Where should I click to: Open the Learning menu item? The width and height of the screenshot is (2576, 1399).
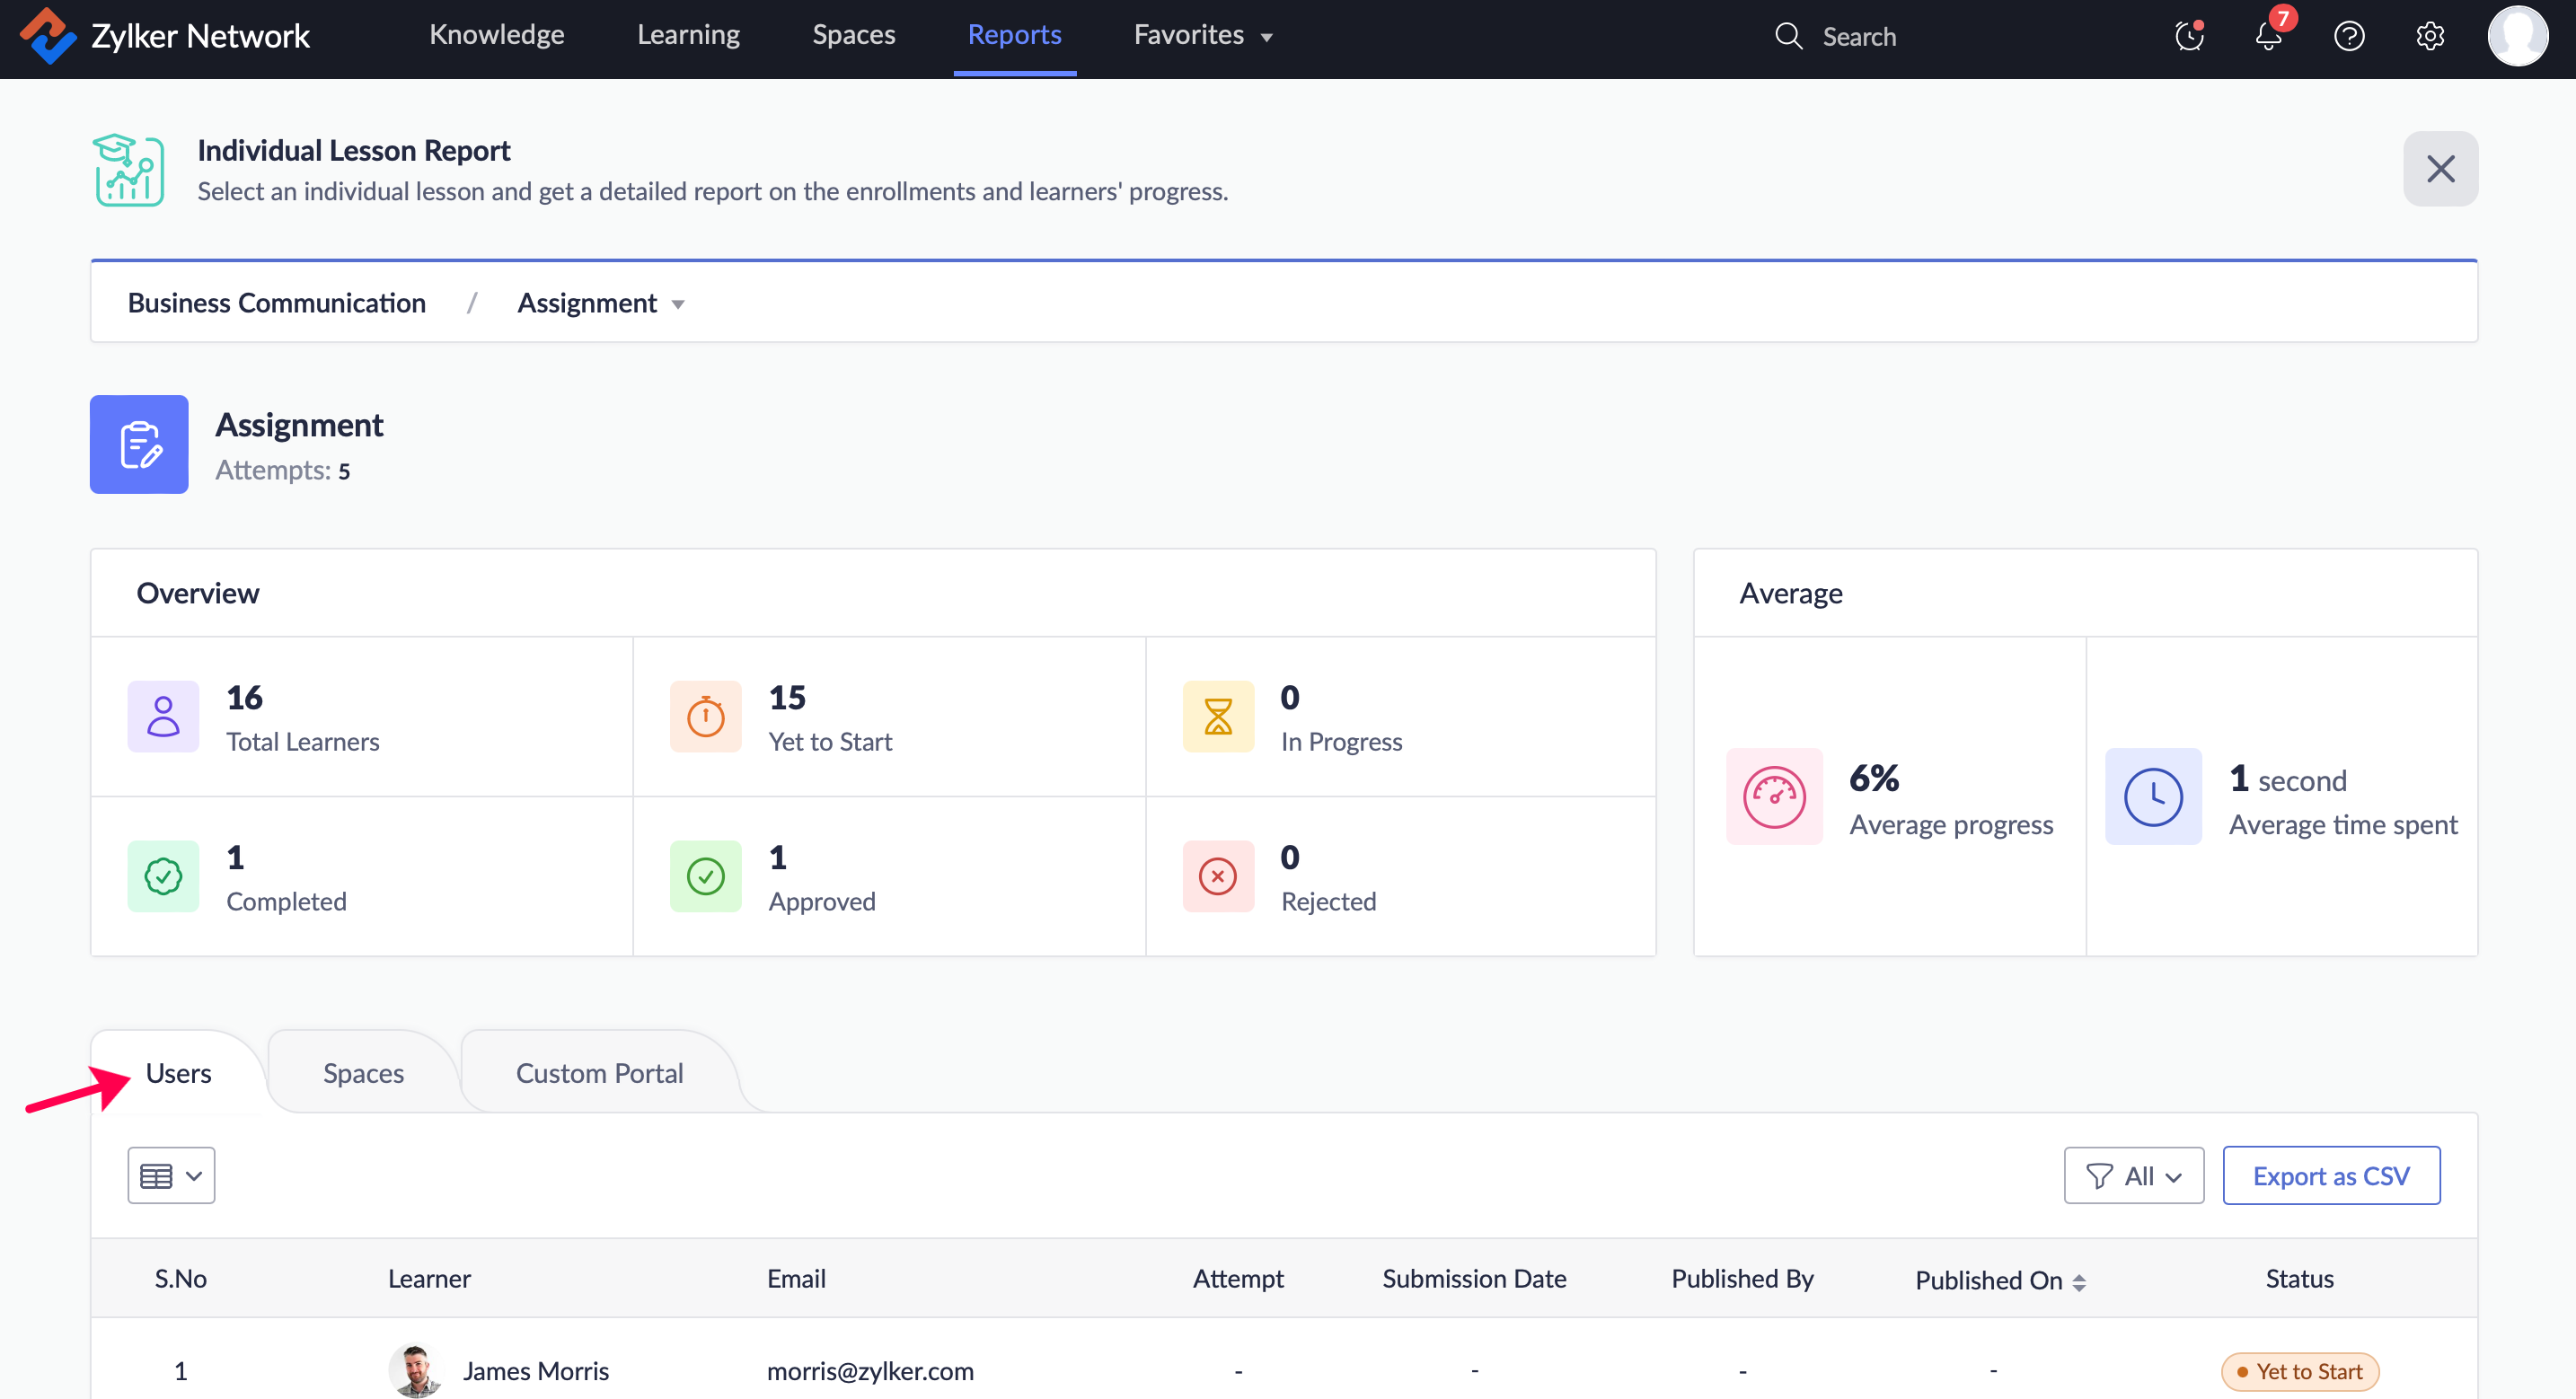coord(688,35)
